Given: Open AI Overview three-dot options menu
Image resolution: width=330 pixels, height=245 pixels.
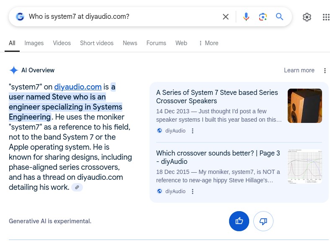Looking at the screenshot, I should click(325, 71).
